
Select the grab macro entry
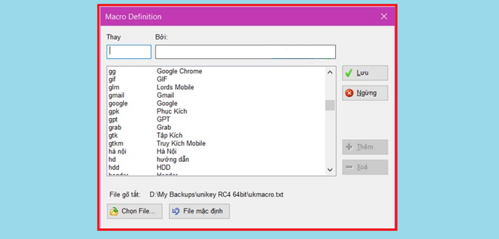click(x=178, y=128)
